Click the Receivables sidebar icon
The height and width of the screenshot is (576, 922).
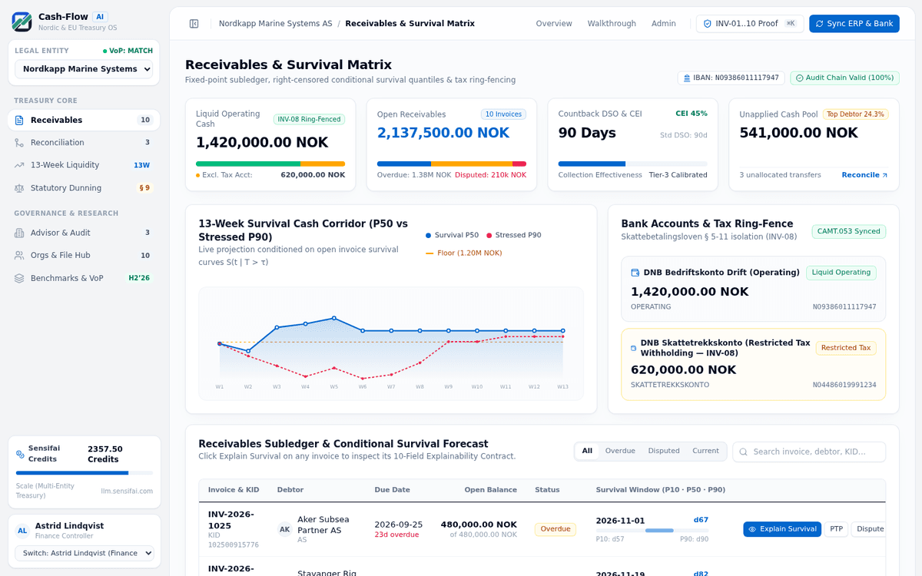(20, 120)
